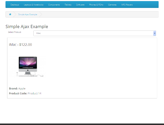This screenshot has height=125, width=164.
Task: Open the Desktops menu
Action: coord(15,5)
